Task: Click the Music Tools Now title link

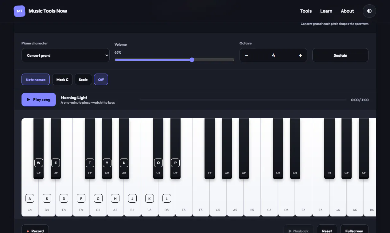Action: [x=48, y=11]
